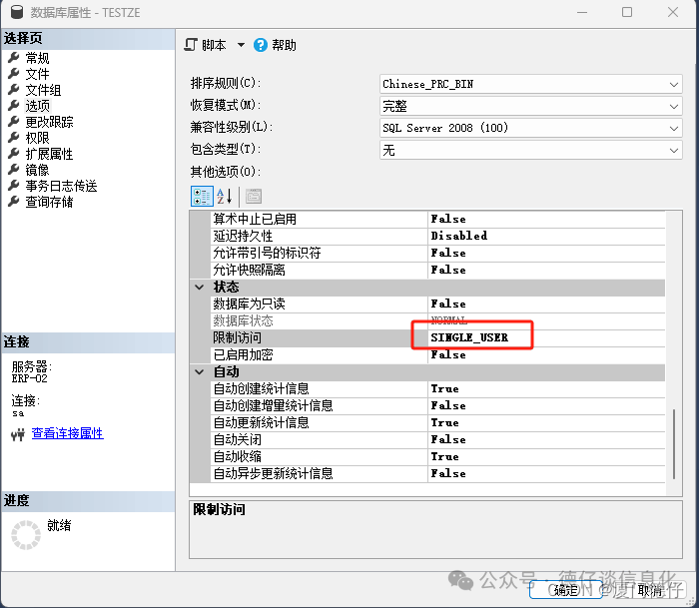Click the alphabetical A-Z sort icon

[x=225, y=196]
